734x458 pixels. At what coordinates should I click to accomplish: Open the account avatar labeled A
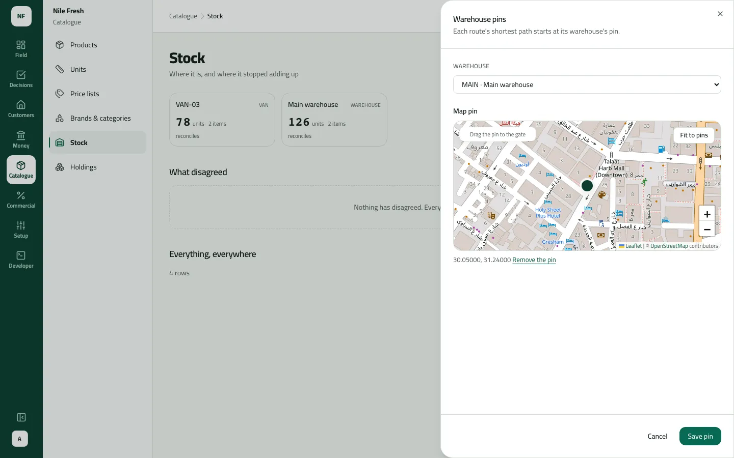pyautogui.click(x=20, y=439)
